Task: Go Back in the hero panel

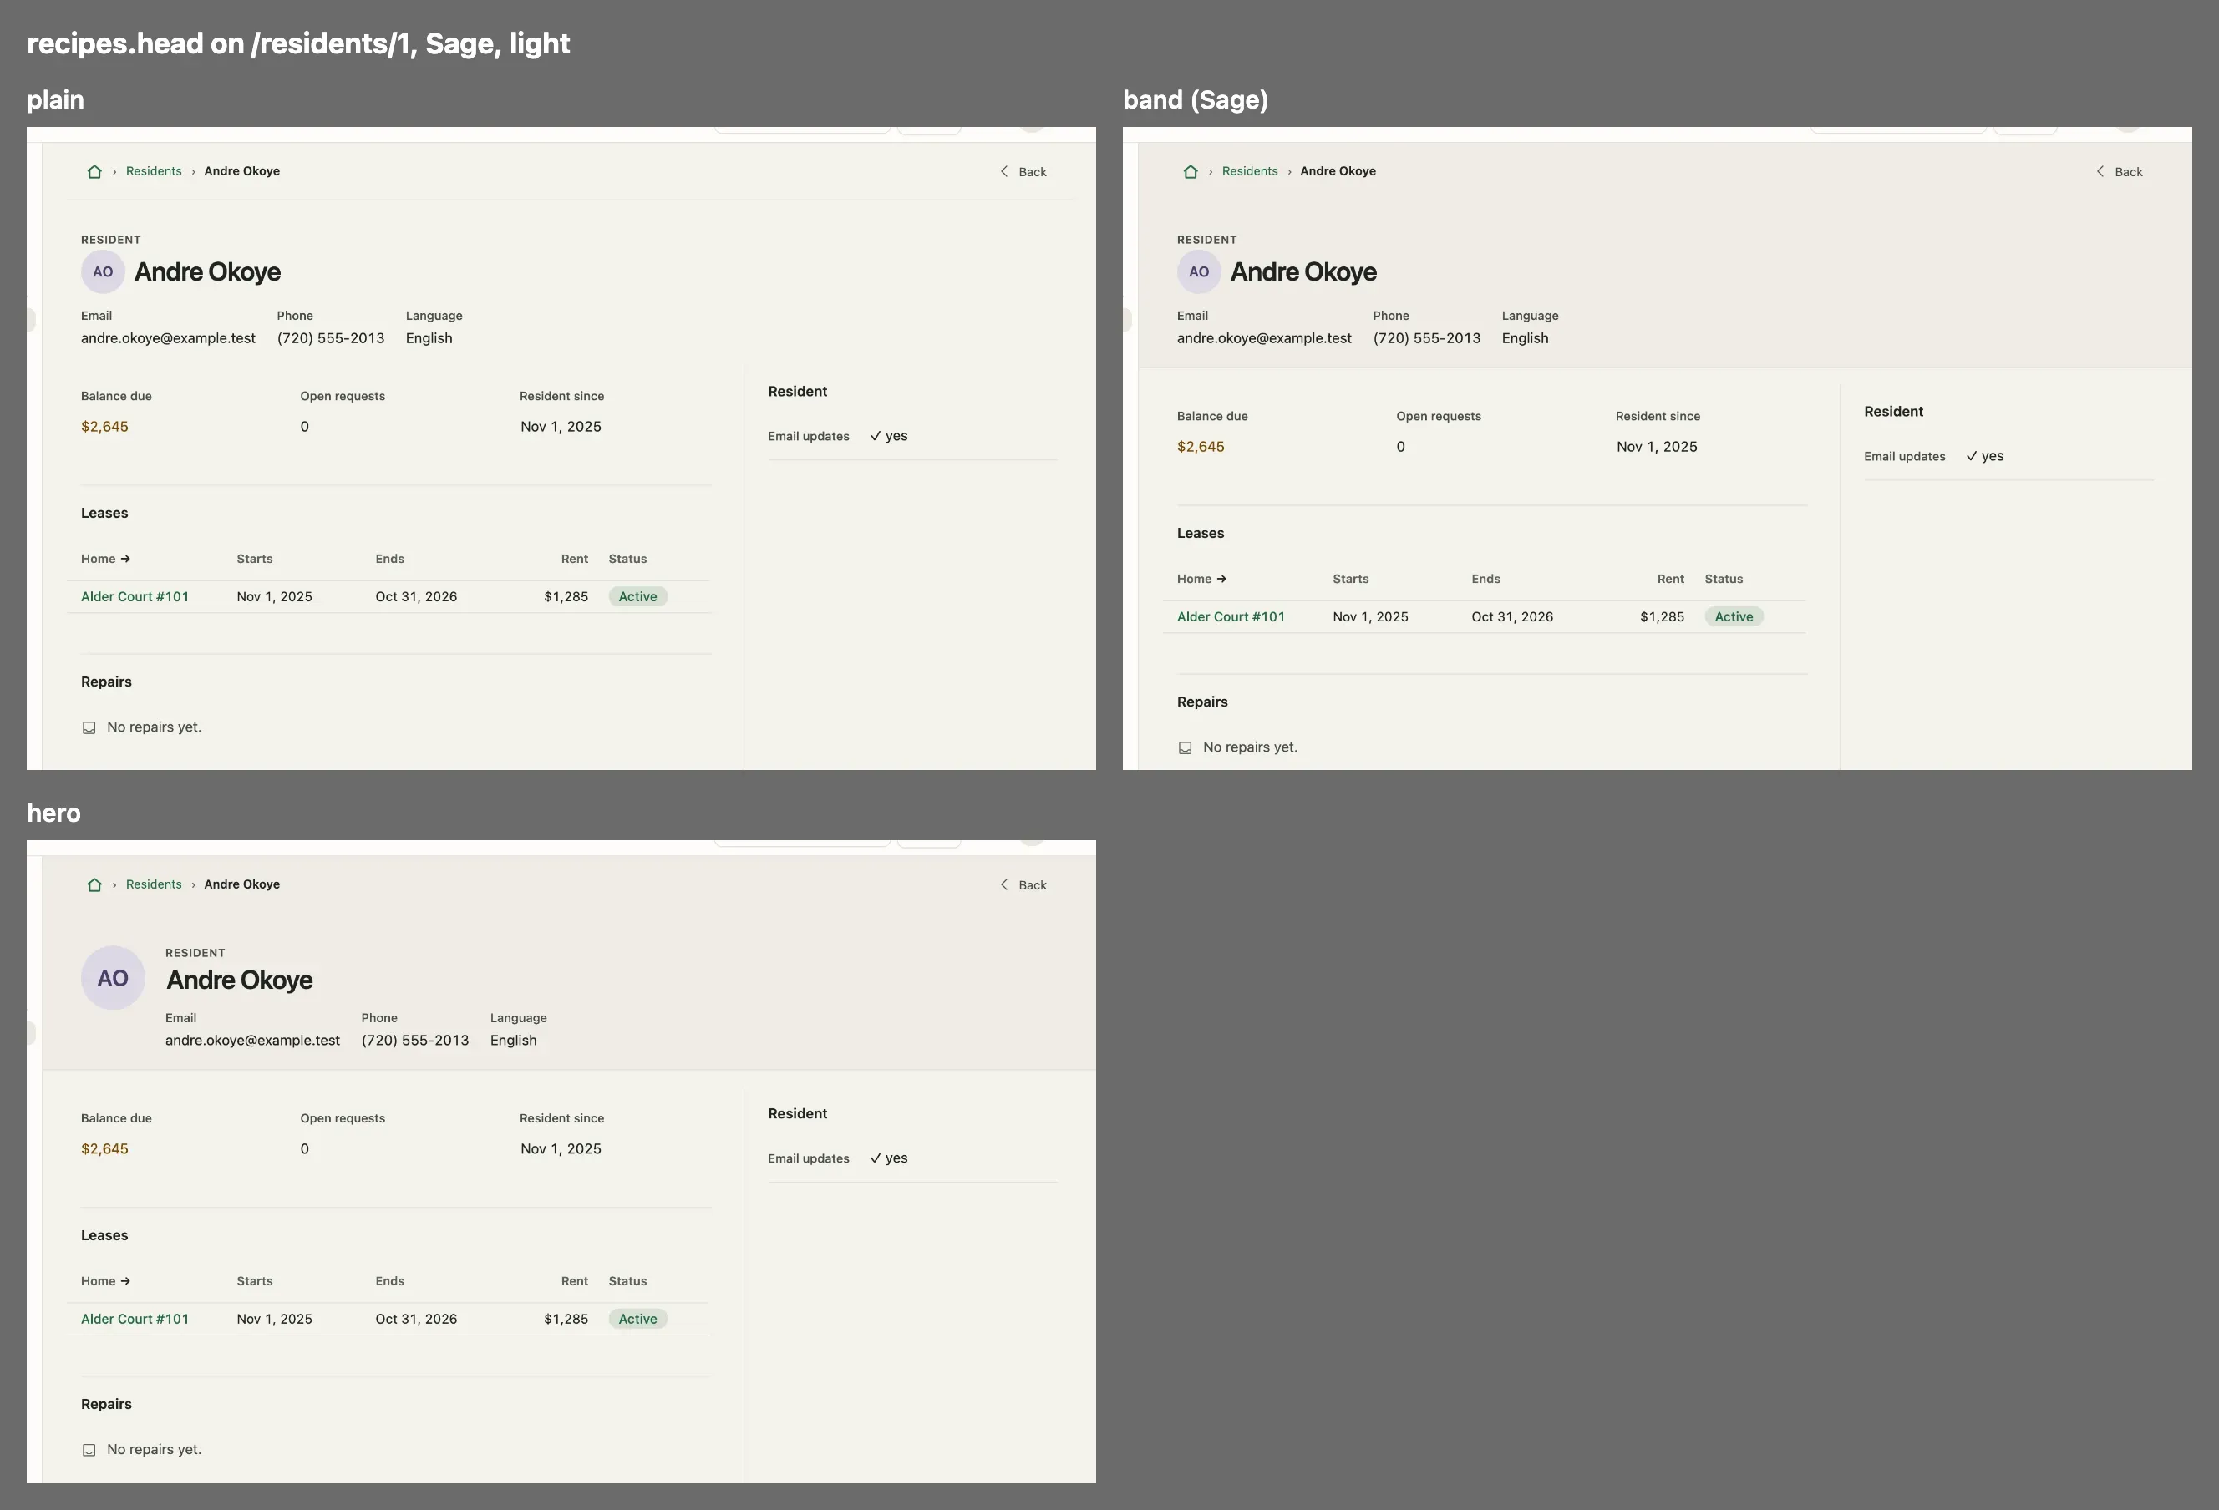Action: tap(1023, 884)
